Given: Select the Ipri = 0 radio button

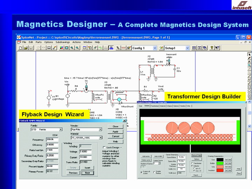Looking at the screenshot, I should (194, 168).
